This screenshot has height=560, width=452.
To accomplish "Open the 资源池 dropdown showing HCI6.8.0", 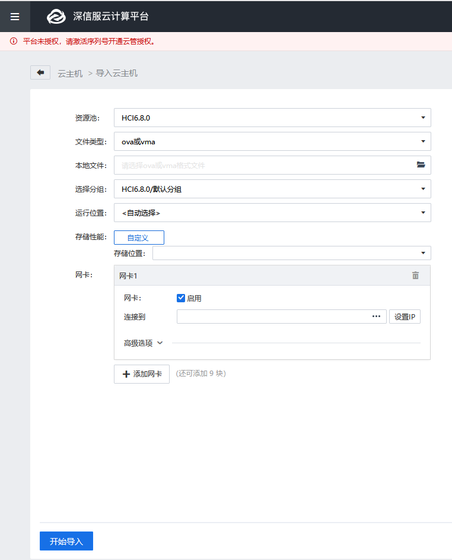I will [272, 118].
